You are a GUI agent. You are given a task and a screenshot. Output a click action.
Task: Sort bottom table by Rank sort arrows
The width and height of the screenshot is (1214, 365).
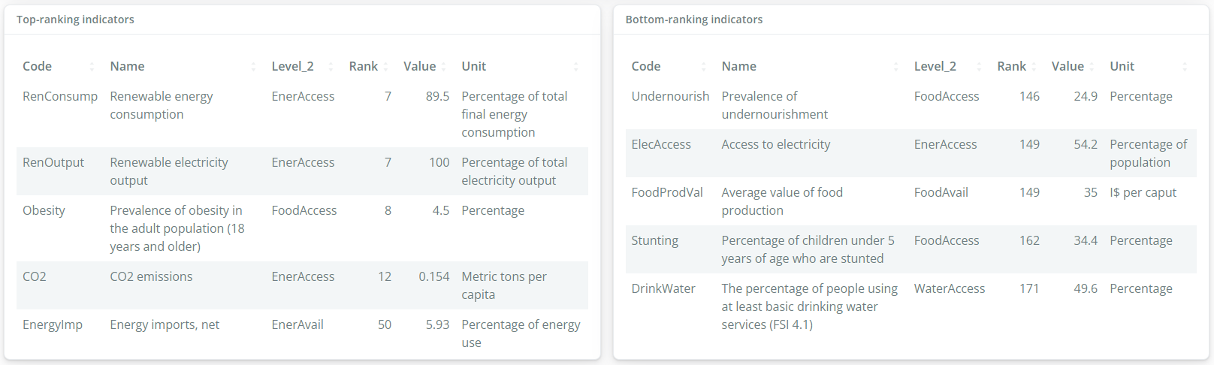(x=1034, y=67)
